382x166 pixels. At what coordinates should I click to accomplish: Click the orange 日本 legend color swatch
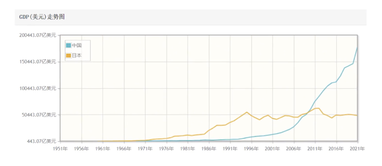(x=69, y=55)
